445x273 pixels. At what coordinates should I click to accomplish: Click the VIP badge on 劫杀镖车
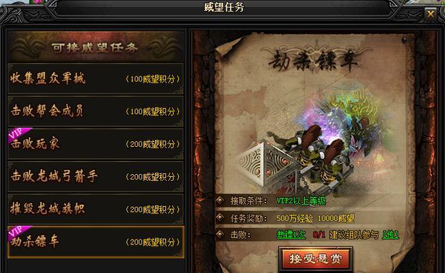pyautogui.click(x=18, y=232)
